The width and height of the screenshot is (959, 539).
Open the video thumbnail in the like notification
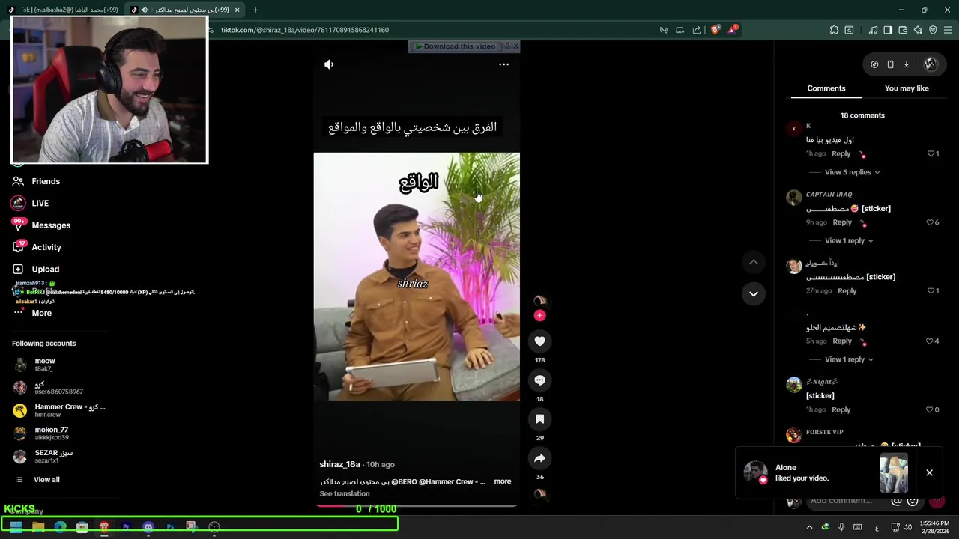[x=893, y=472]
